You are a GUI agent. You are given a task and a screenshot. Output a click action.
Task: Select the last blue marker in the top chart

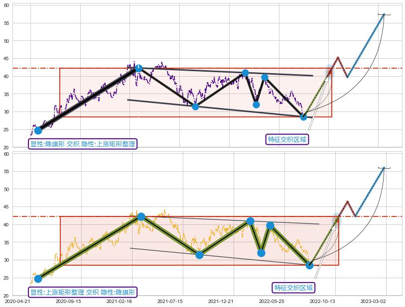[x=303, y=117]
